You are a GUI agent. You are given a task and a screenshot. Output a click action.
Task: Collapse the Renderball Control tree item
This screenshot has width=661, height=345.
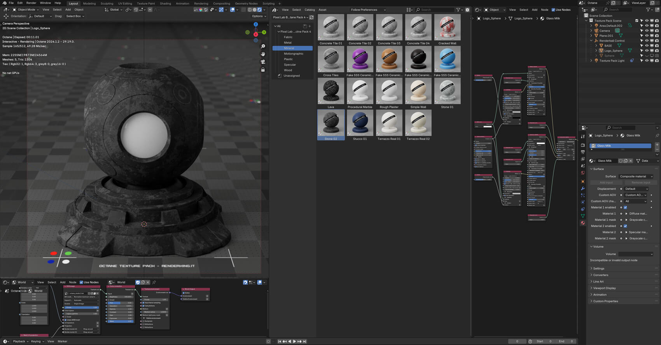591,41
